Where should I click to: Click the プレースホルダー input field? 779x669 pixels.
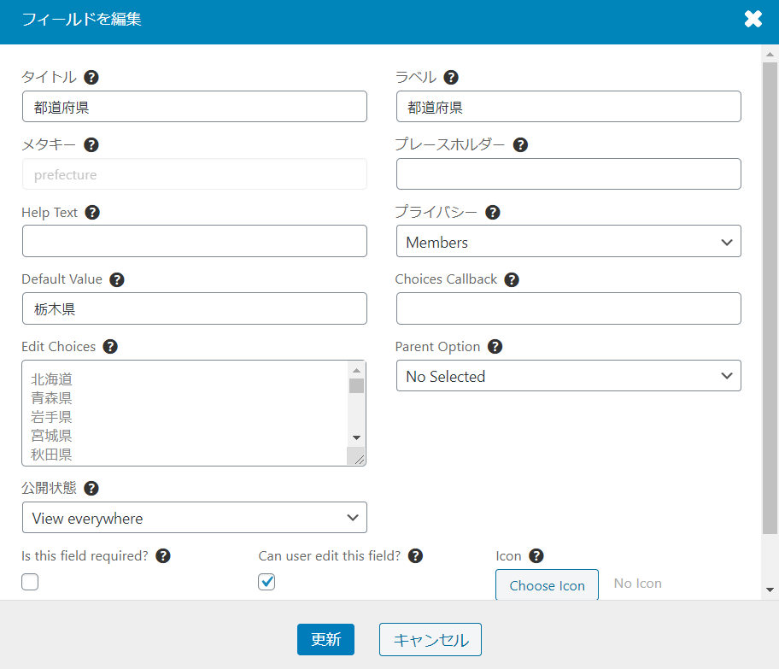point(568,174)
